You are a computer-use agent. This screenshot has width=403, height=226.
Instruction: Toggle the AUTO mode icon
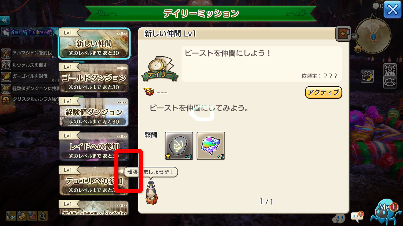point(390,70)
